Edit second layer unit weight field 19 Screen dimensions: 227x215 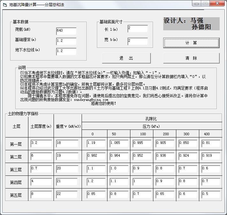[x=67, y=156]
